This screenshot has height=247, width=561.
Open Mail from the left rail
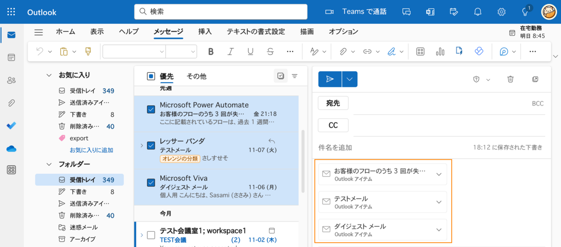coord(11,35)
